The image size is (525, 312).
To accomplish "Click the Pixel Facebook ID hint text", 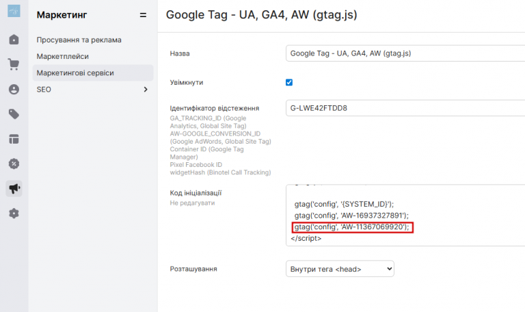I will (196, 164).
